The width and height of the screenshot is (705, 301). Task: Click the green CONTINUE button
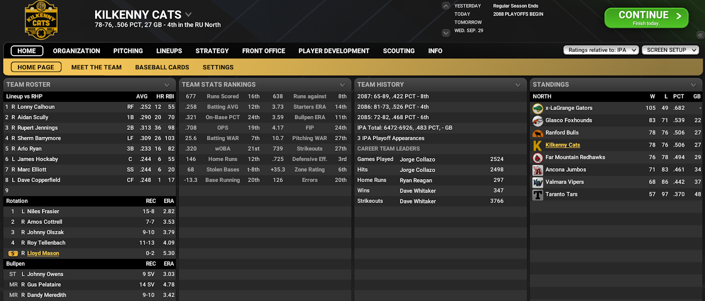click(x=646, y=18)
